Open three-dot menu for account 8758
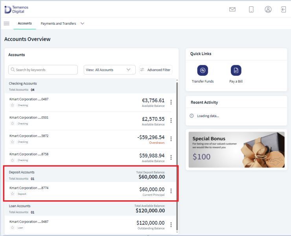 [171, 157]
